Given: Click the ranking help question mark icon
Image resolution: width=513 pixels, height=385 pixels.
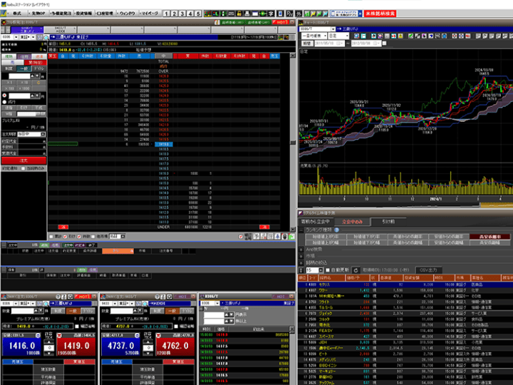Looking at the screenshot, I should pyautogui.click(x=336, y=230).
